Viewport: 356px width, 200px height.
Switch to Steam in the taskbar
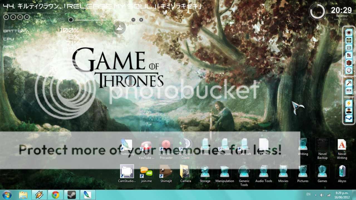pos(72,195)
